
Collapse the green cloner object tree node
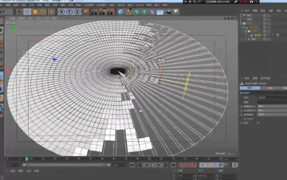243,27
